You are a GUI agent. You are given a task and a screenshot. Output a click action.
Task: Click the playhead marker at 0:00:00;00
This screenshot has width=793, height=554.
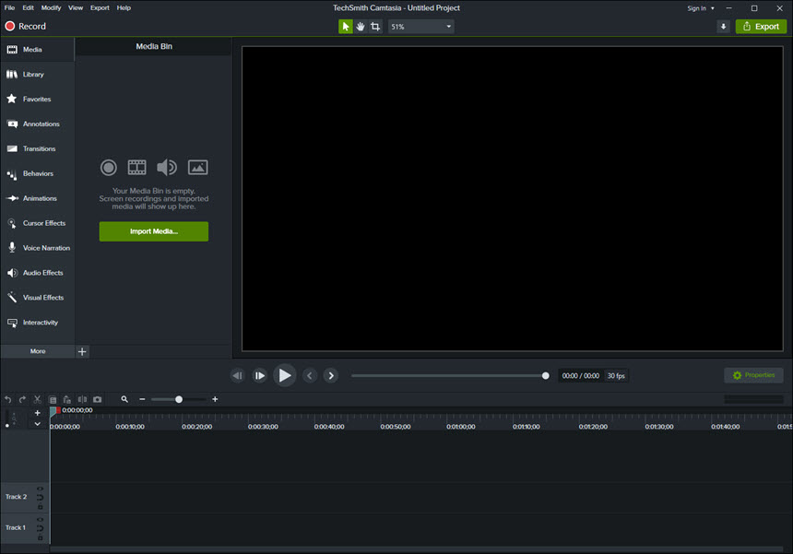tap(54, 412)
